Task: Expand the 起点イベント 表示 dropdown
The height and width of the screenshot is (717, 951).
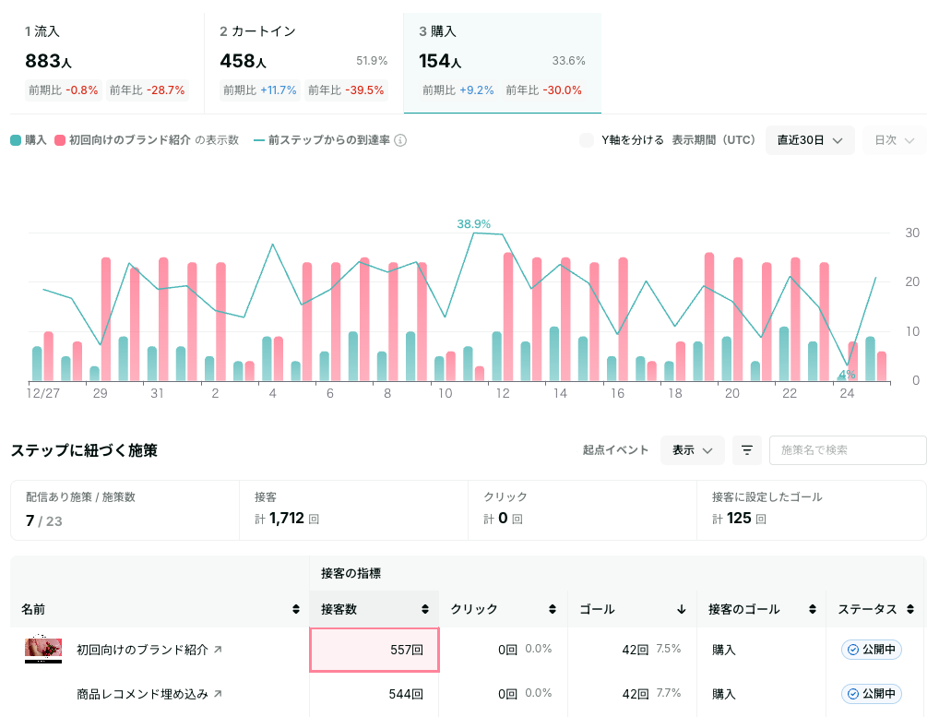Action: click(x=692, y=450)
